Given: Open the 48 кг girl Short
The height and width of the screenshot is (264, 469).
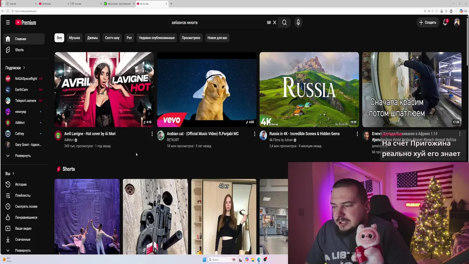Looking at the screenshot, I should point(224,217).
